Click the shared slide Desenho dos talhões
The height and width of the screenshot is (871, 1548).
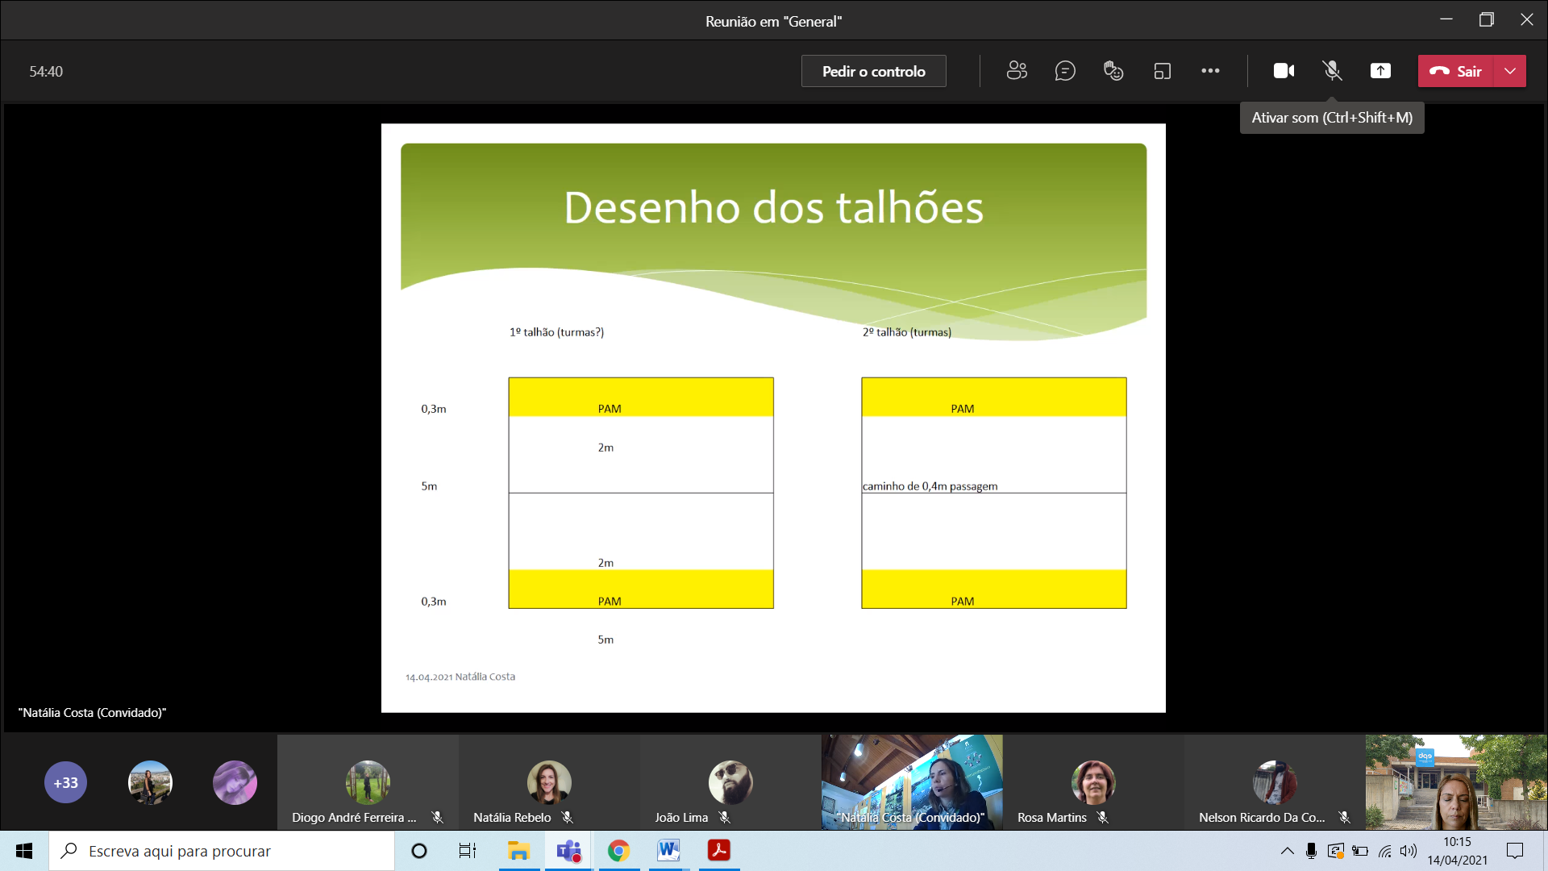click(x=773, y=418)
